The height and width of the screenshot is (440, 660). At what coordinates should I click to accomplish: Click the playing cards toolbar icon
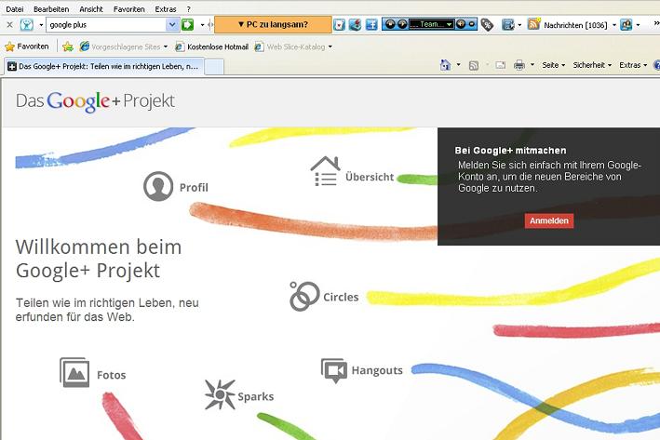[339, 25]
